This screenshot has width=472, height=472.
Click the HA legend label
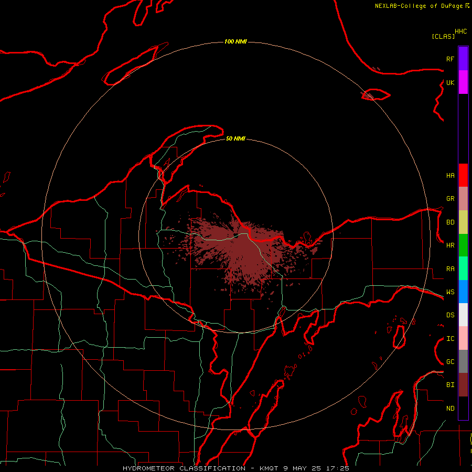point(450,176)
